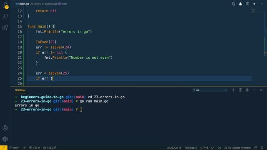This screenshot has width=267, height=150.
Task: Click the main* git branch indicator
Action: [14, 147]
